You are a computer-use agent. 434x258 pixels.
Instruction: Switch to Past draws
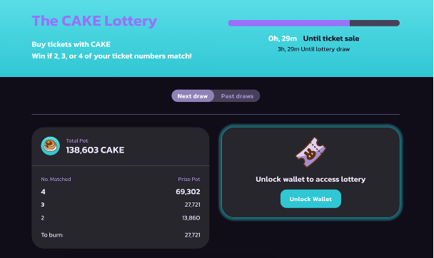[237, 96]
